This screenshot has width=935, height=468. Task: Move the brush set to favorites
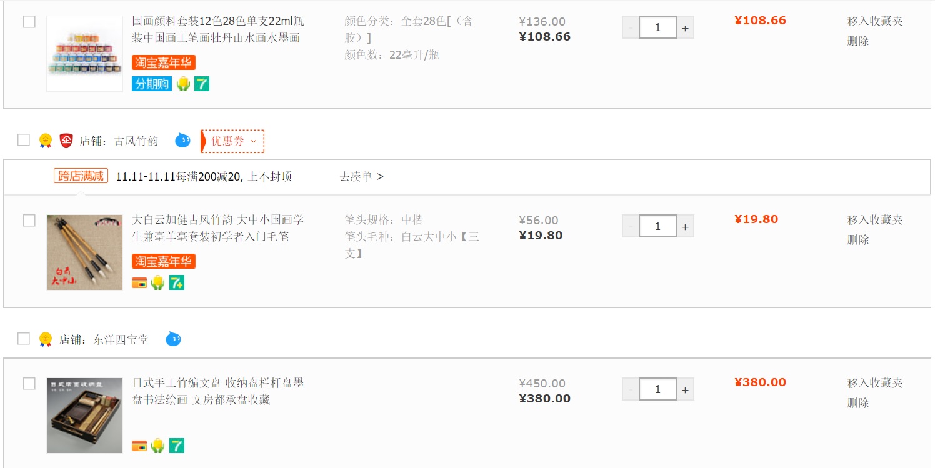[x=875, y=220]
